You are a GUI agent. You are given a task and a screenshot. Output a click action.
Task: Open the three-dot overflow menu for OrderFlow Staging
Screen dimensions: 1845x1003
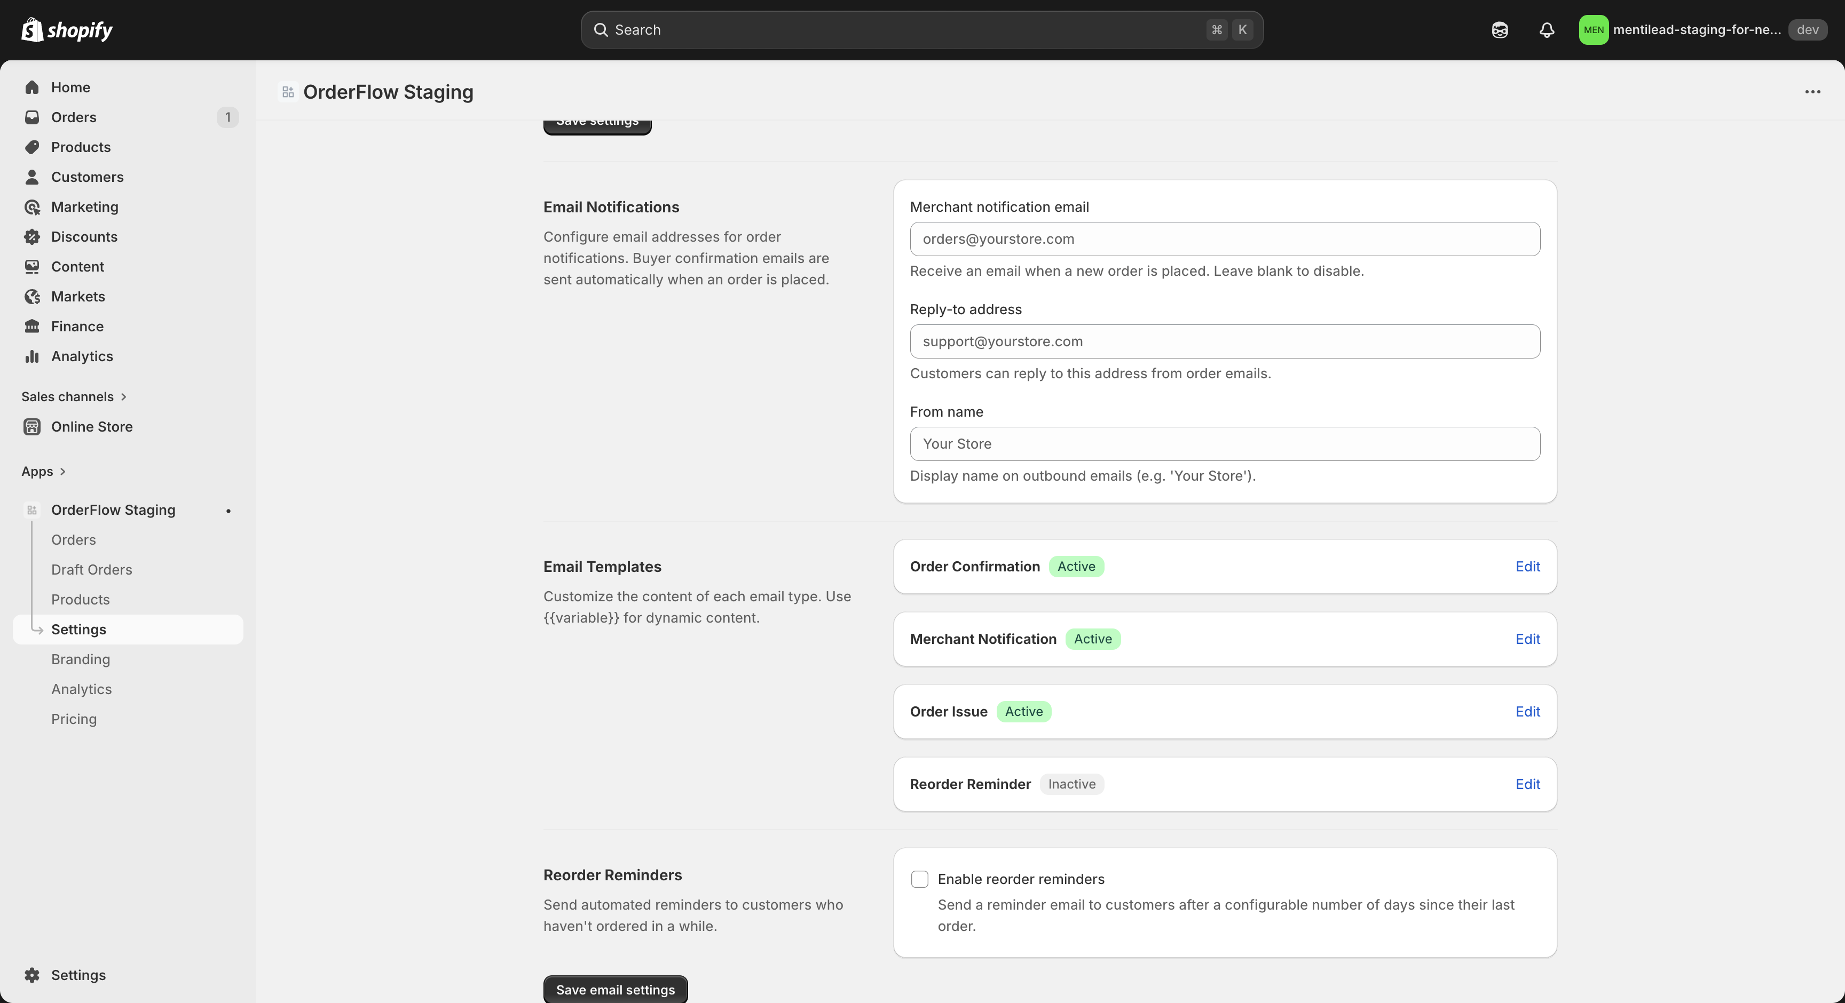pos(1813,92)
